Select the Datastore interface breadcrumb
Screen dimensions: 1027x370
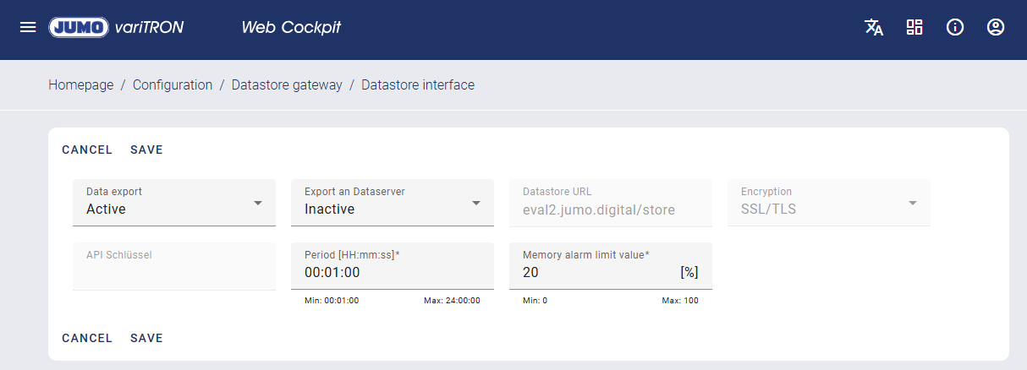coord(418,85)
